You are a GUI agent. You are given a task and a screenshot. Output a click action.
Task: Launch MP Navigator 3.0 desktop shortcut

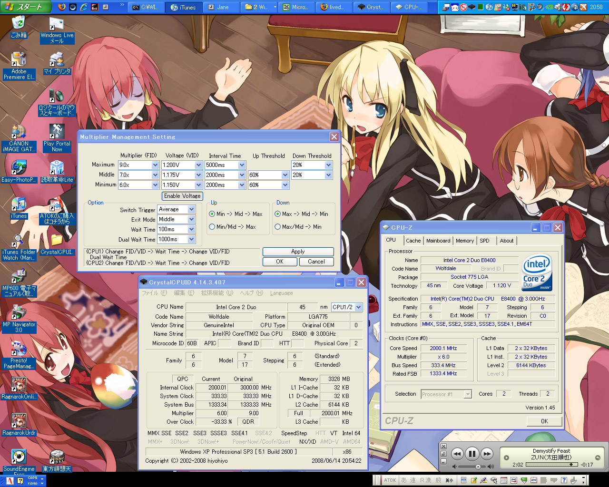(19, 319)
